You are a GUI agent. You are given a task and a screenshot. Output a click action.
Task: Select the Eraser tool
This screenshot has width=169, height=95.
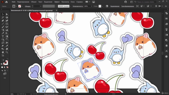(7, 49)
